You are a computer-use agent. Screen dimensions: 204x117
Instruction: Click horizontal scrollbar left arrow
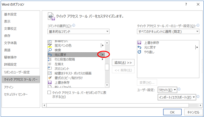44,105
